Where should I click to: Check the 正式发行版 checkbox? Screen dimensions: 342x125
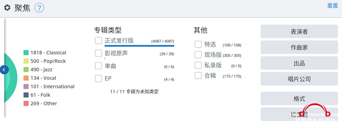click(99, 41)
